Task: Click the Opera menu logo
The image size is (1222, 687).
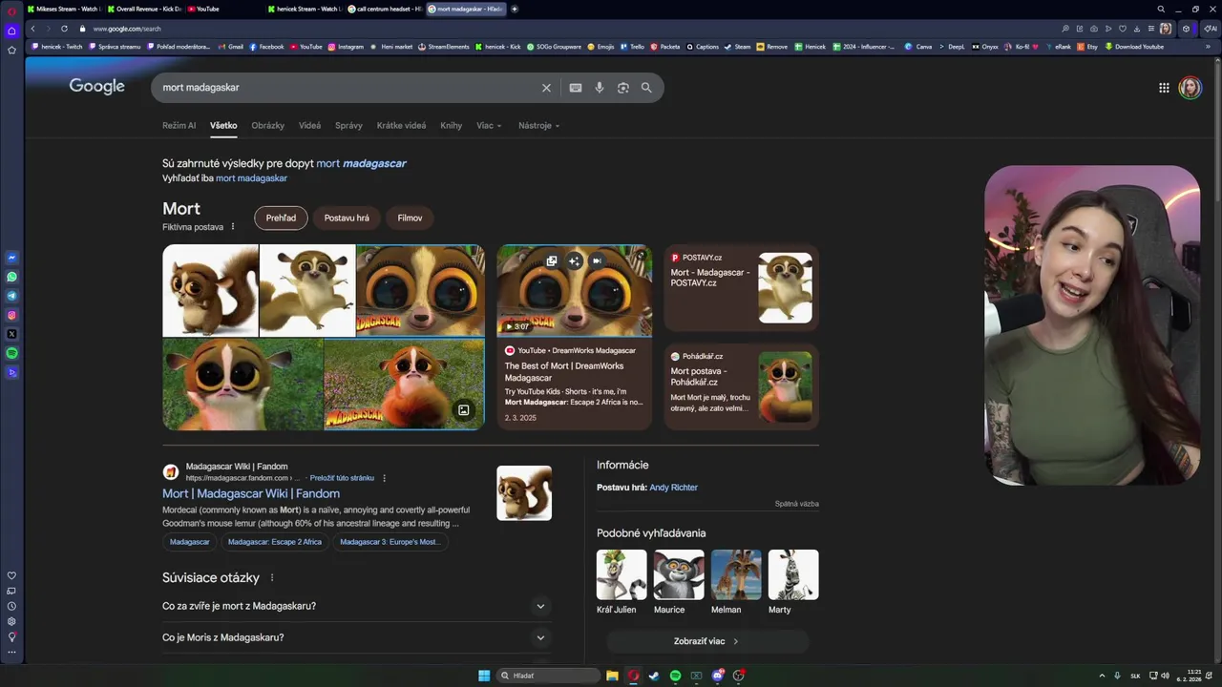Action: [11, 10]
